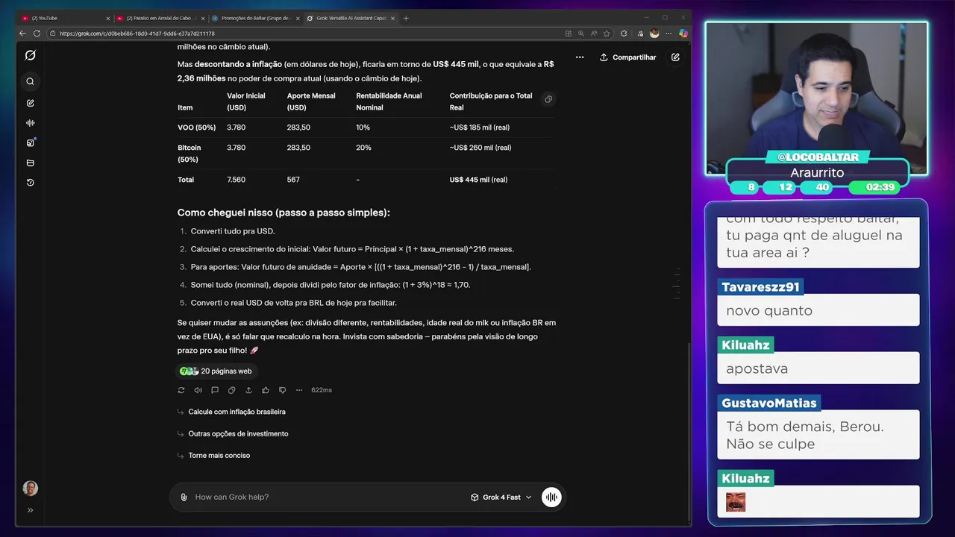The image size is (955, 537).
Task: Open new chat edit icon top right
Action: (x=675, y=57)
